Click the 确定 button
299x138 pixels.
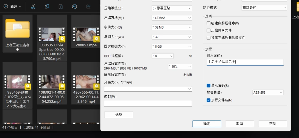tap(207, 124)
